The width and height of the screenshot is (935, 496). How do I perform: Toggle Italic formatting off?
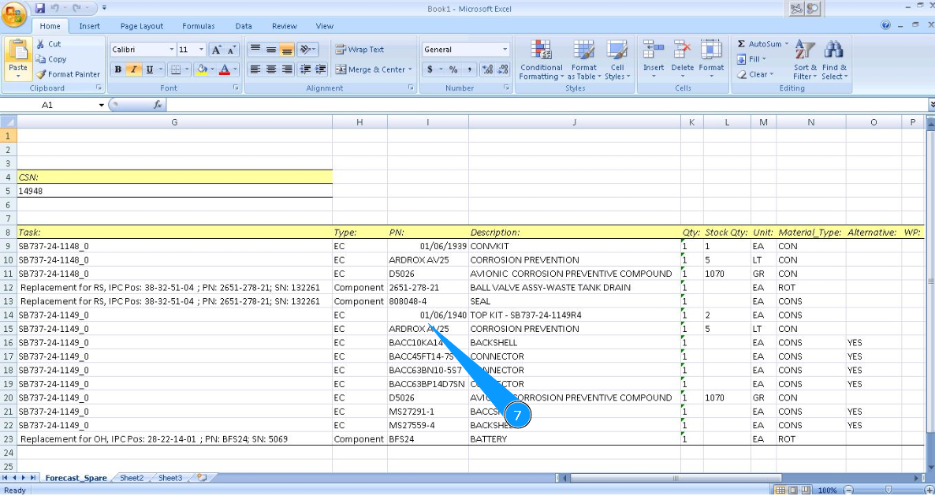click(x=134, y=69)
